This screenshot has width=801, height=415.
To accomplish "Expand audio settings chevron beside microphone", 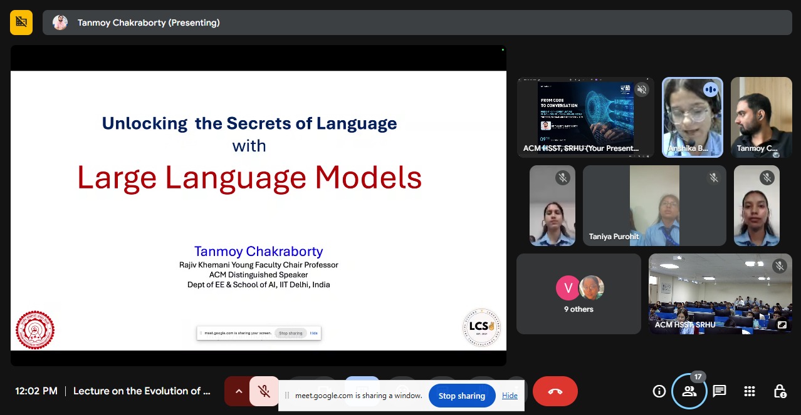I will coord(238,391).
